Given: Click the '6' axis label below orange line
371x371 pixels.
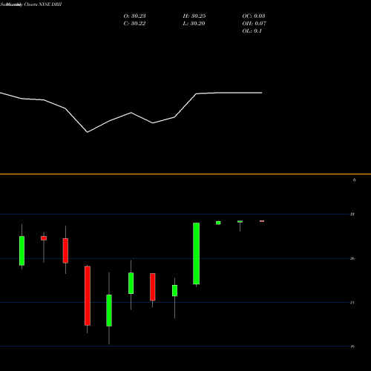Looking at the screenshot, I should [354, 180].
